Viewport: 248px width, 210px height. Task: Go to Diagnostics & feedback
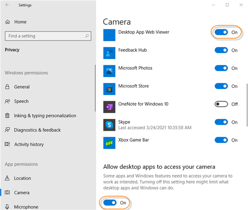click(x=37, y=130)
